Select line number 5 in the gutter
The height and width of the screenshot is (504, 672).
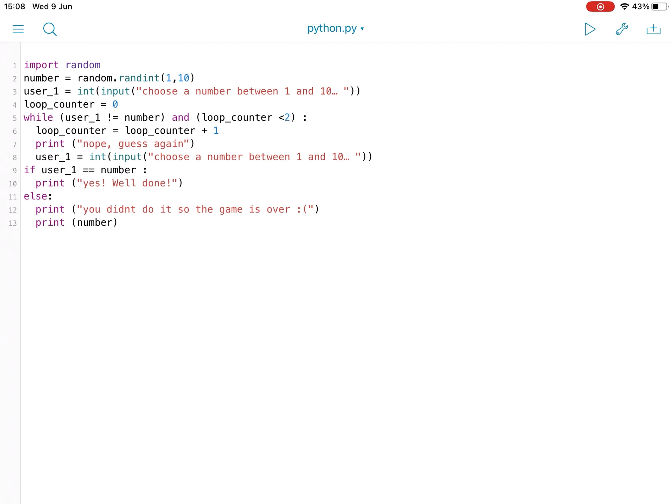pos(15,118)
